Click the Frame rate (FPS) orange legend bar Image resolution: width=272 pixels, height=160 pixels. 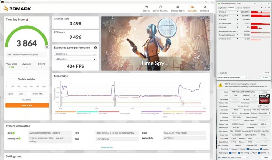tap(66, 112)
